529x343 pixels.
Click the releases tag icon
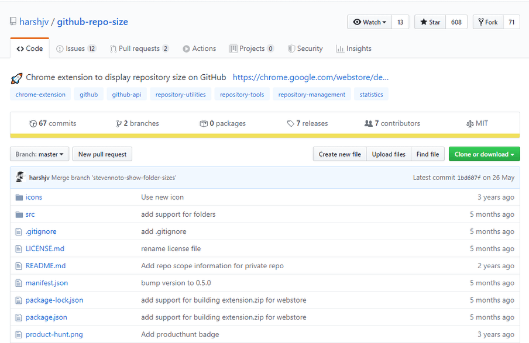pos(290,124)
